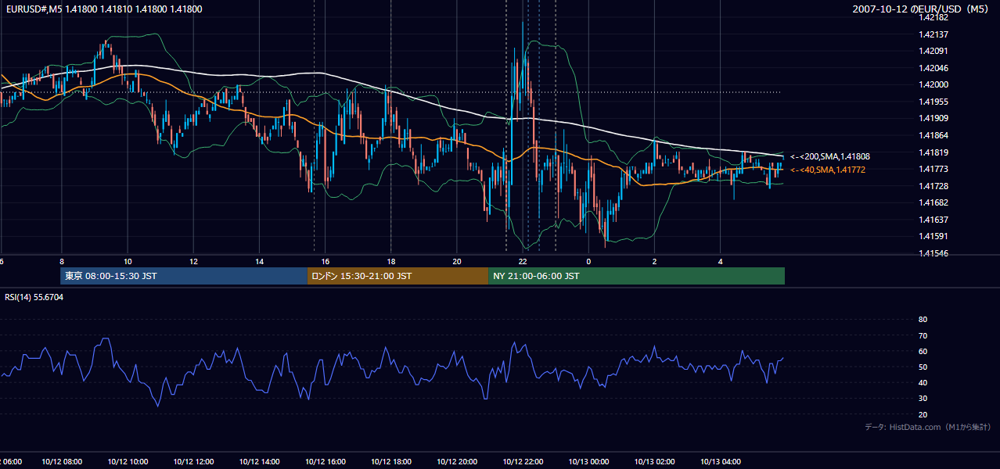Click the NY 21:00-06:00 JST session bar
The image size is (1000, 469).
[x=636, y=276]
